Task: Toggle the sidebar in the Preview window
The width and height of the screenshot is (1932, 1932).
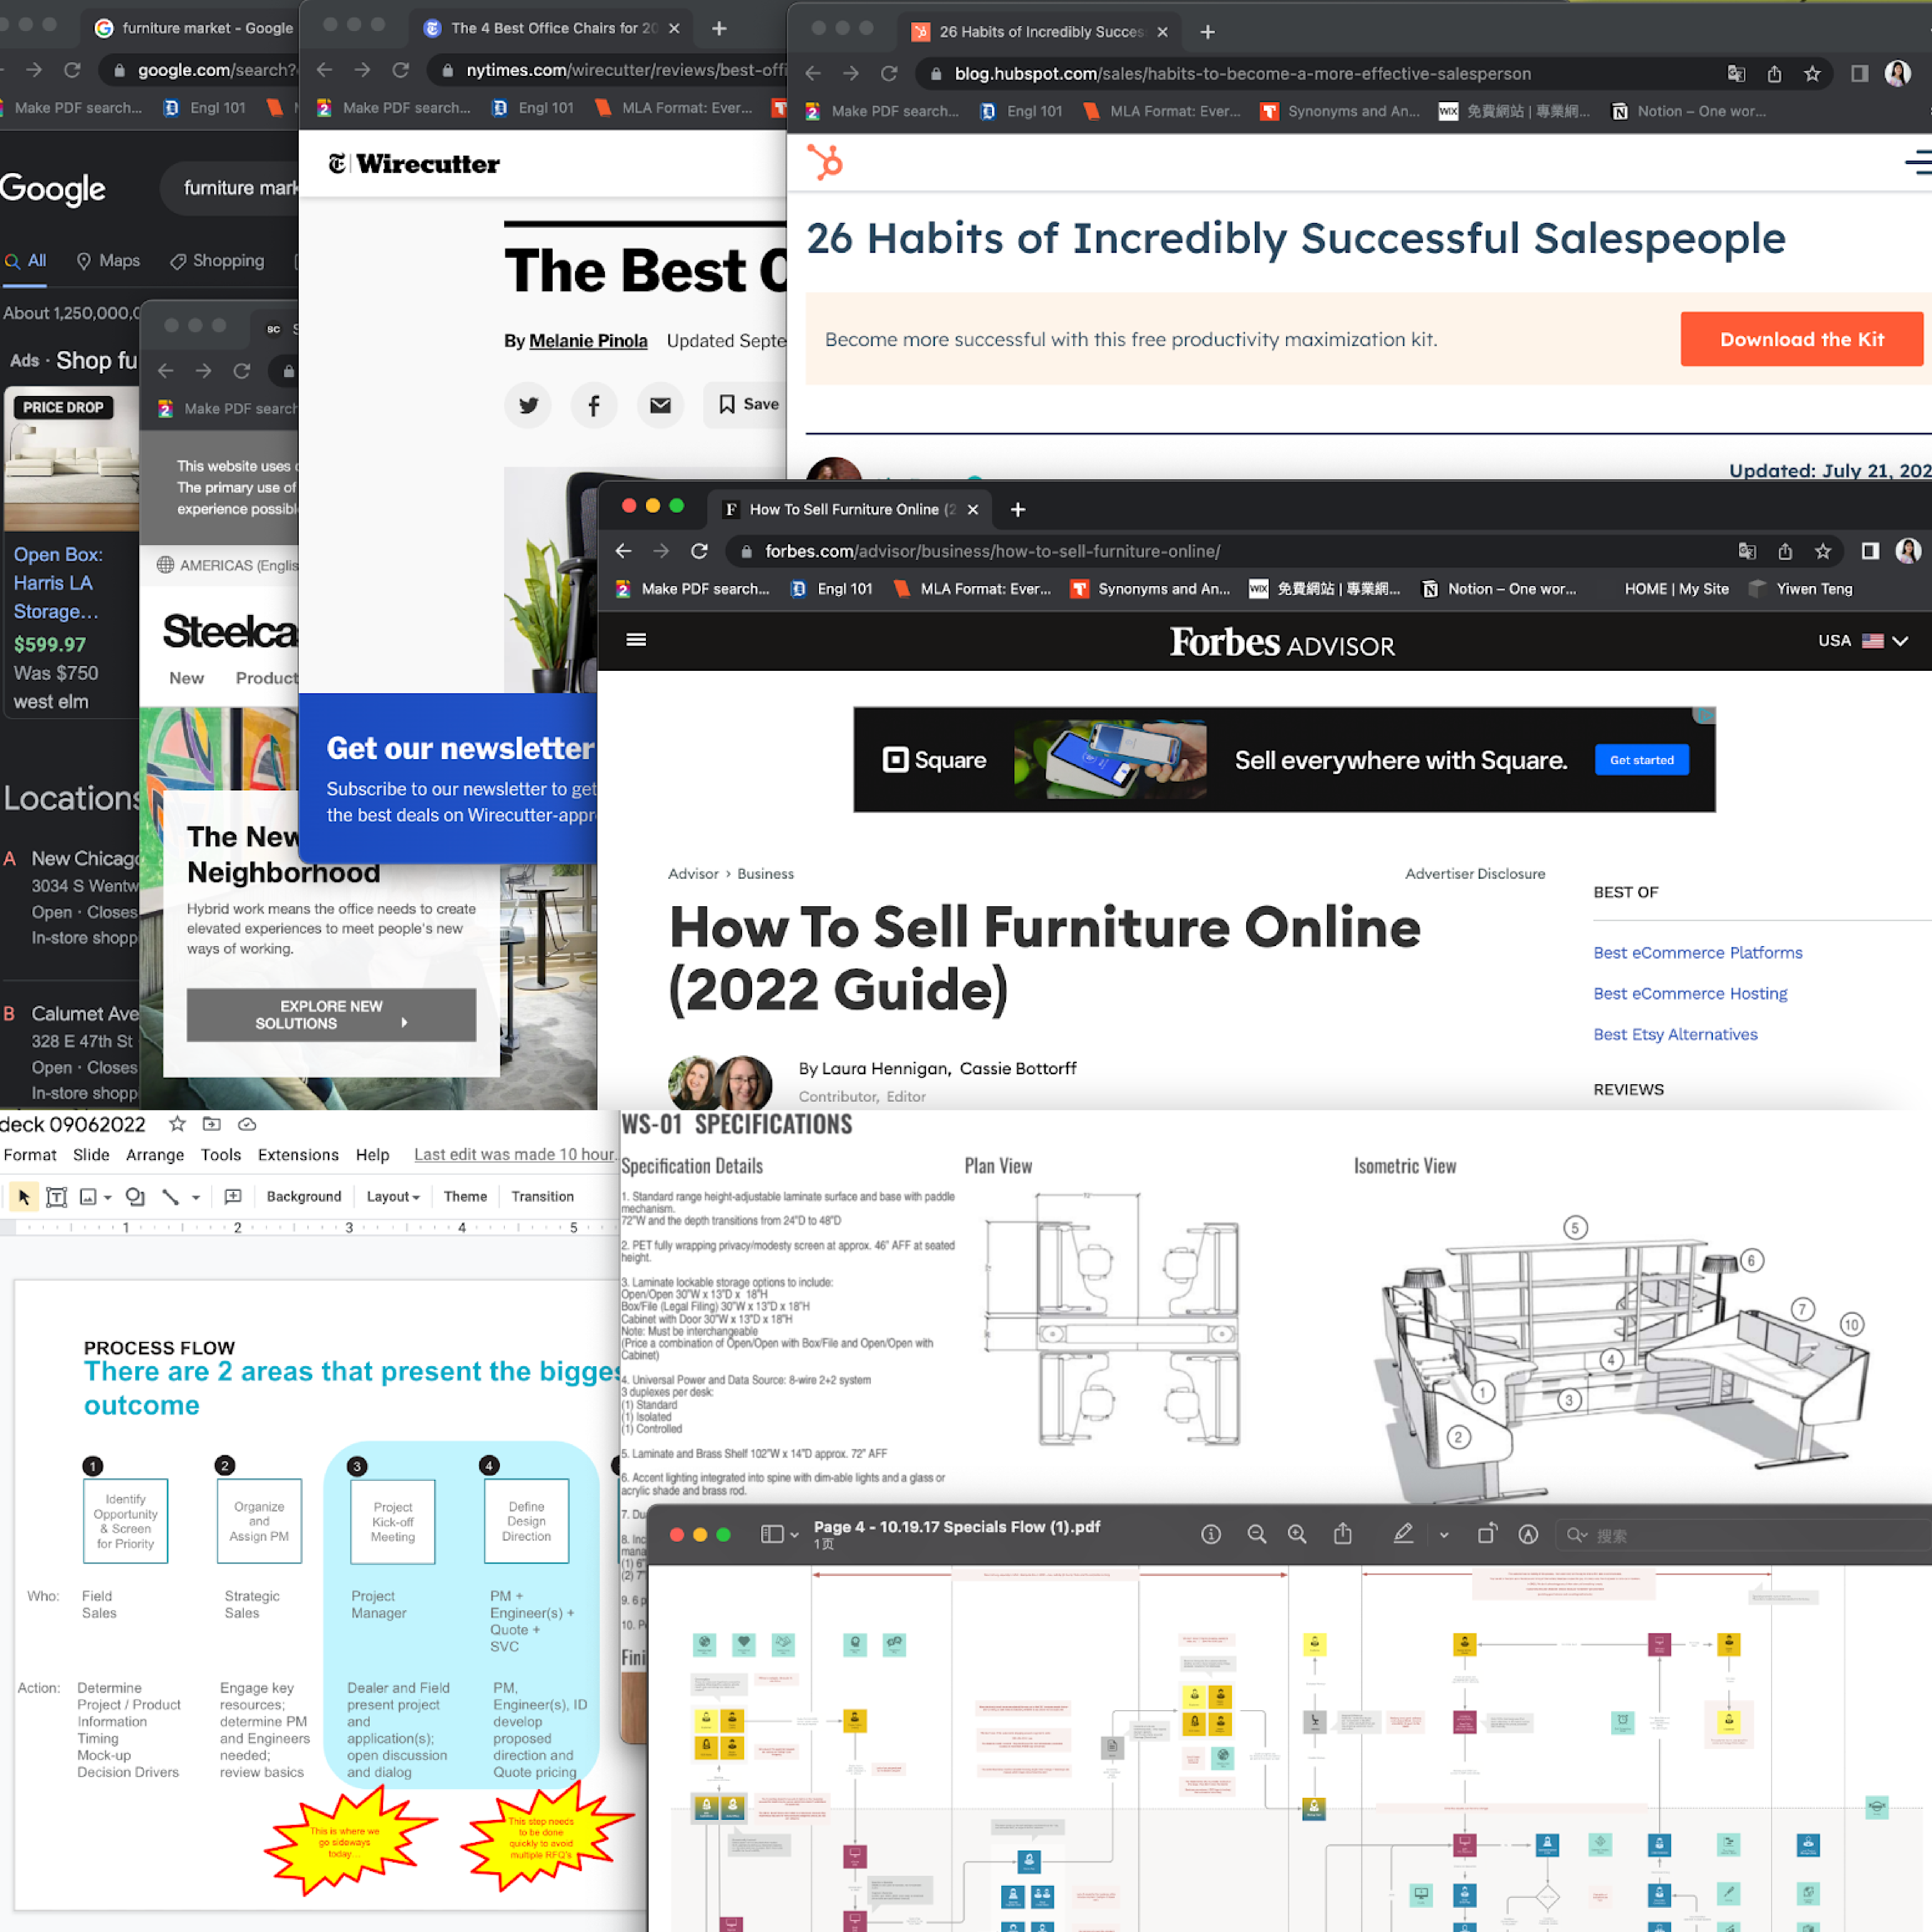Action: pyautogui.click(x=772, y=1534)
